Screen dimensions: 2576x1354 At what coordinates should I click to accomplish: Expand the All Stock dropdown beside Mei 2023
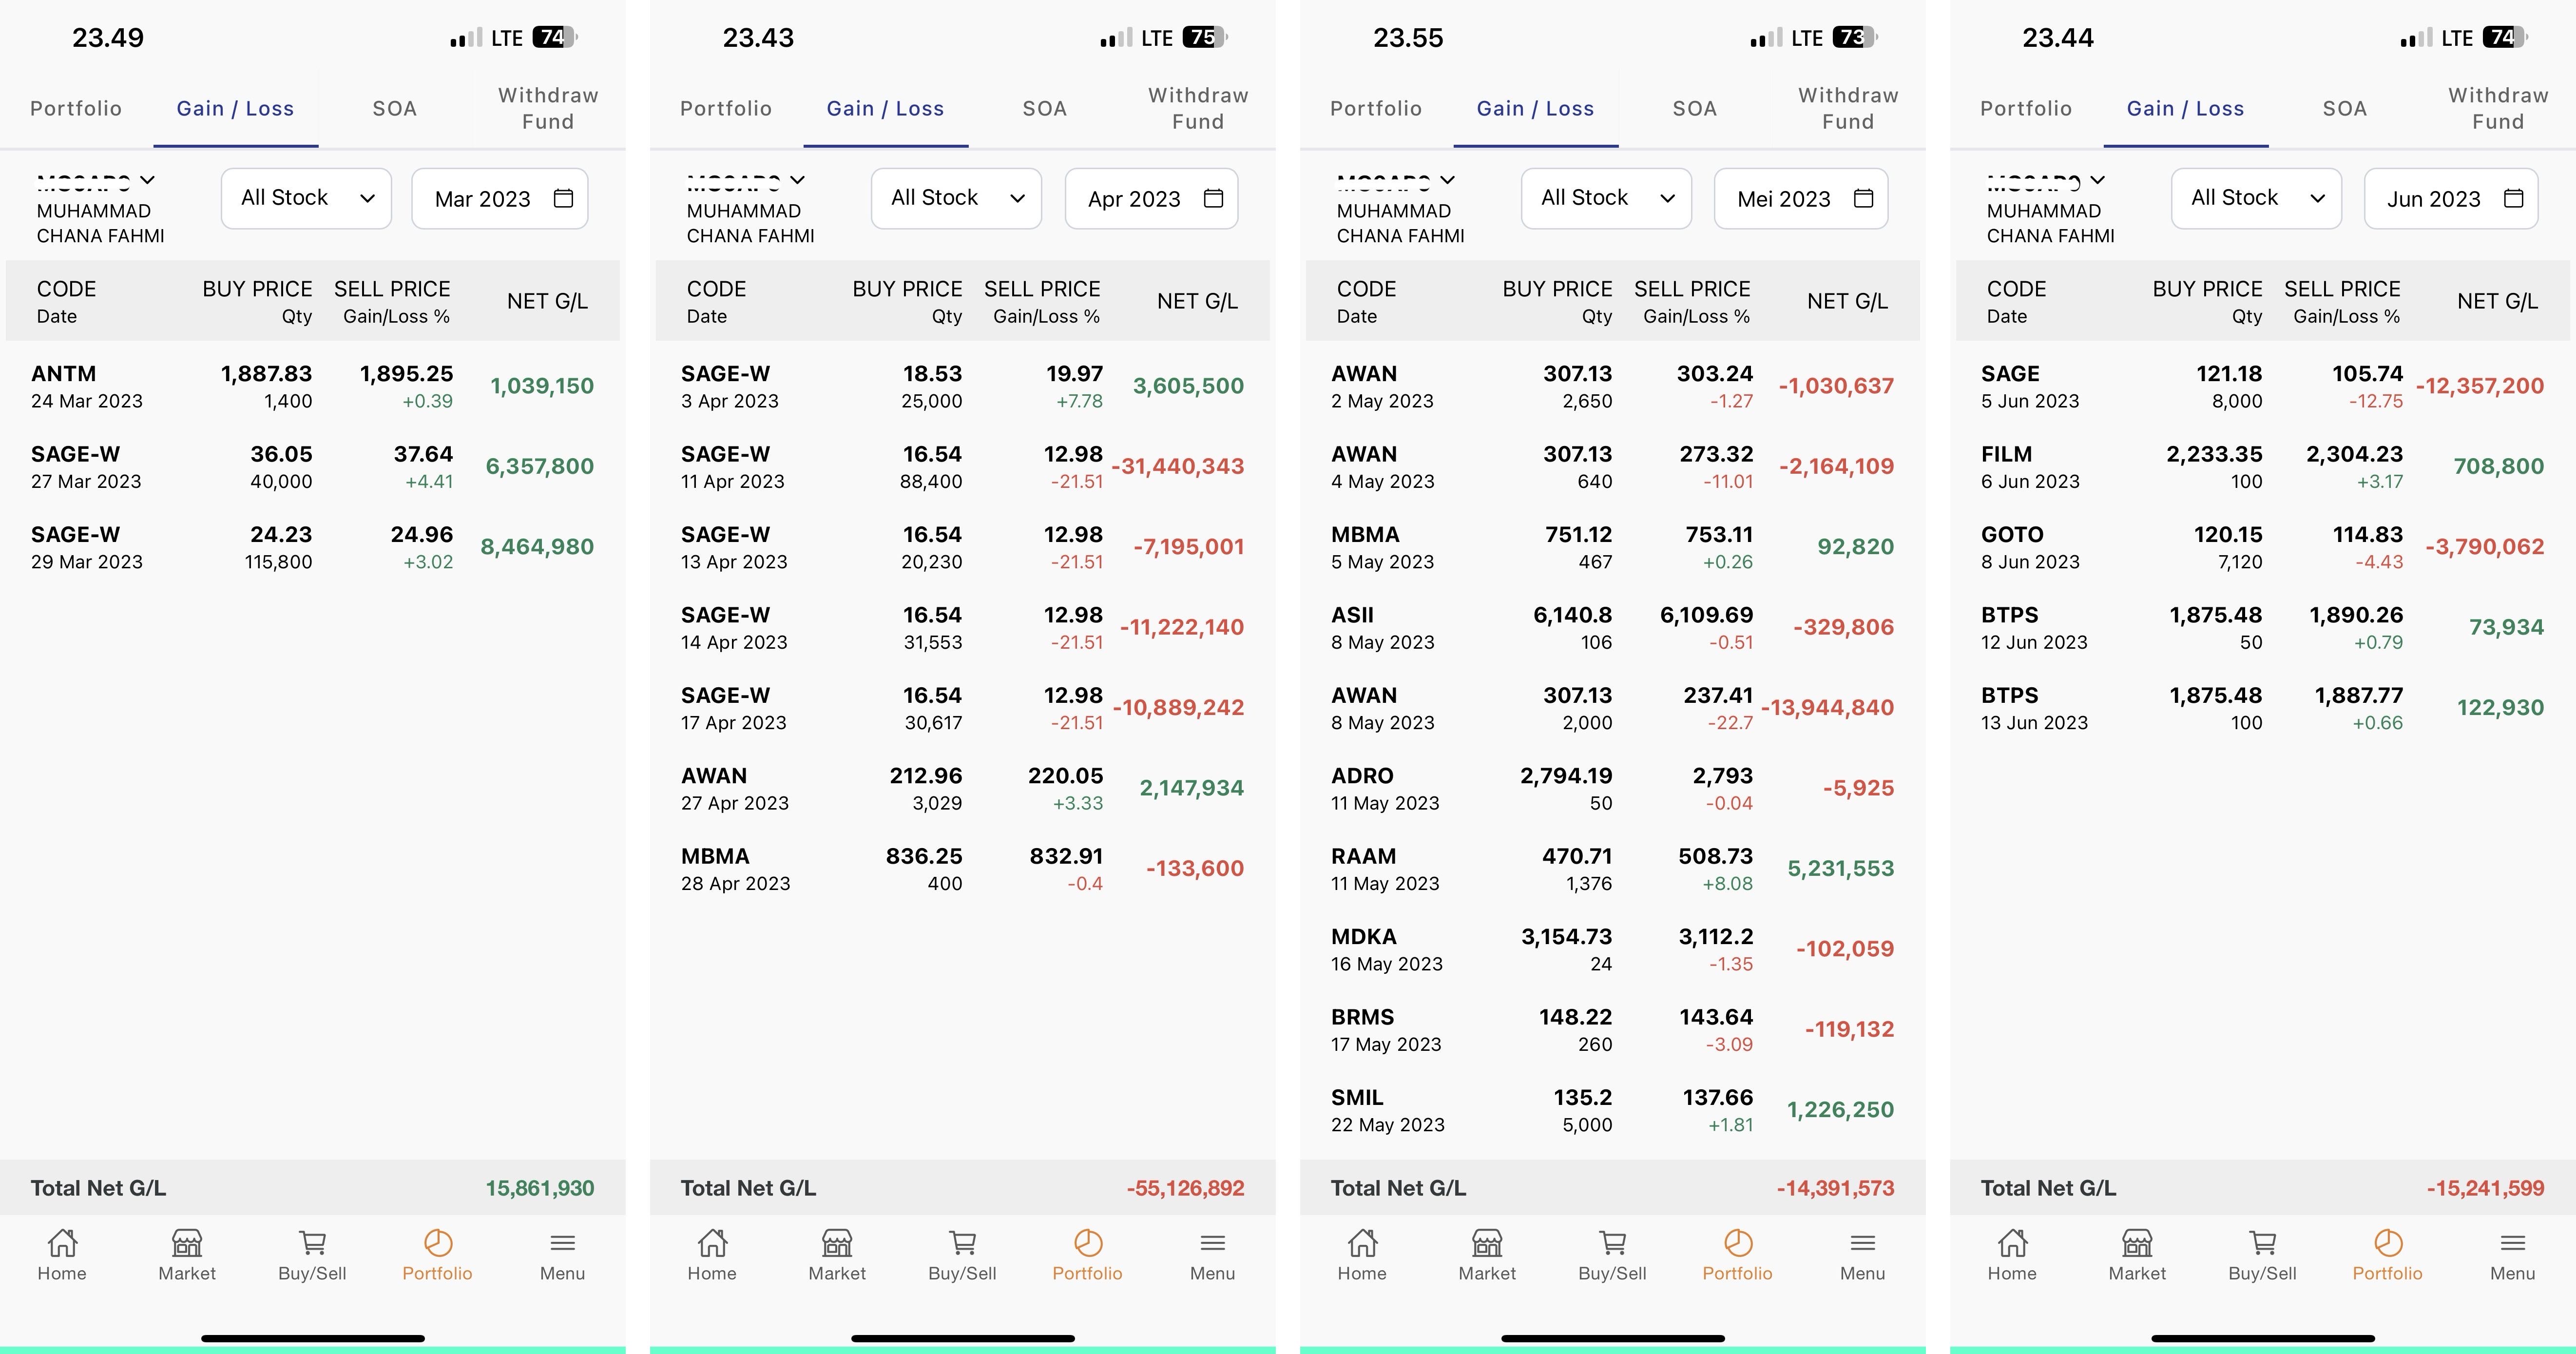pyautogui.click(x=1606, y=198)
